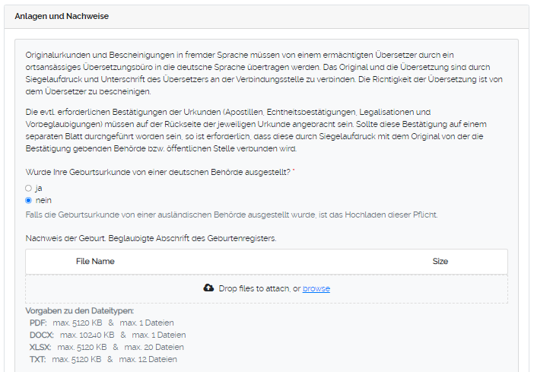
Task: Open the browse link to attach files
Action: 316,288
